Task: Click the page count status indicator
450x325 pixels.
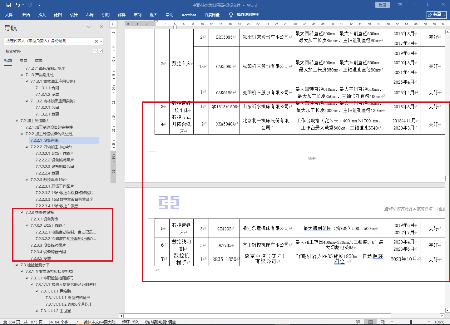Action: point(23,322)
